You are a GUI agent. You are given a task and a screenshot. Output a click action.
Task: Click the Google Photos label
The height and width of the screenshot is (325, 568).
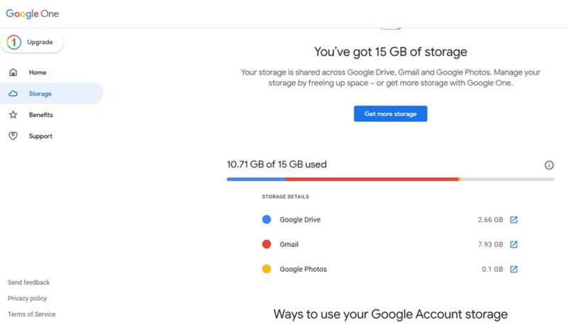[303, 269]
